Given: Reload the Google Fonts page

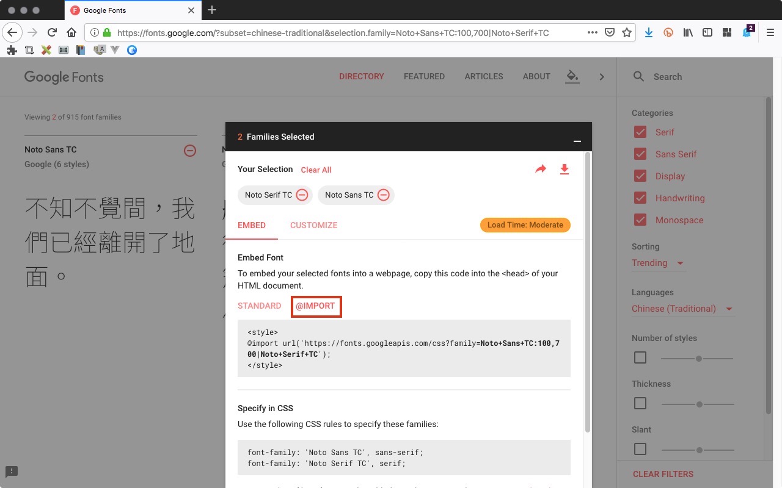Looking at the screenshot, I should tap(52, 32).
